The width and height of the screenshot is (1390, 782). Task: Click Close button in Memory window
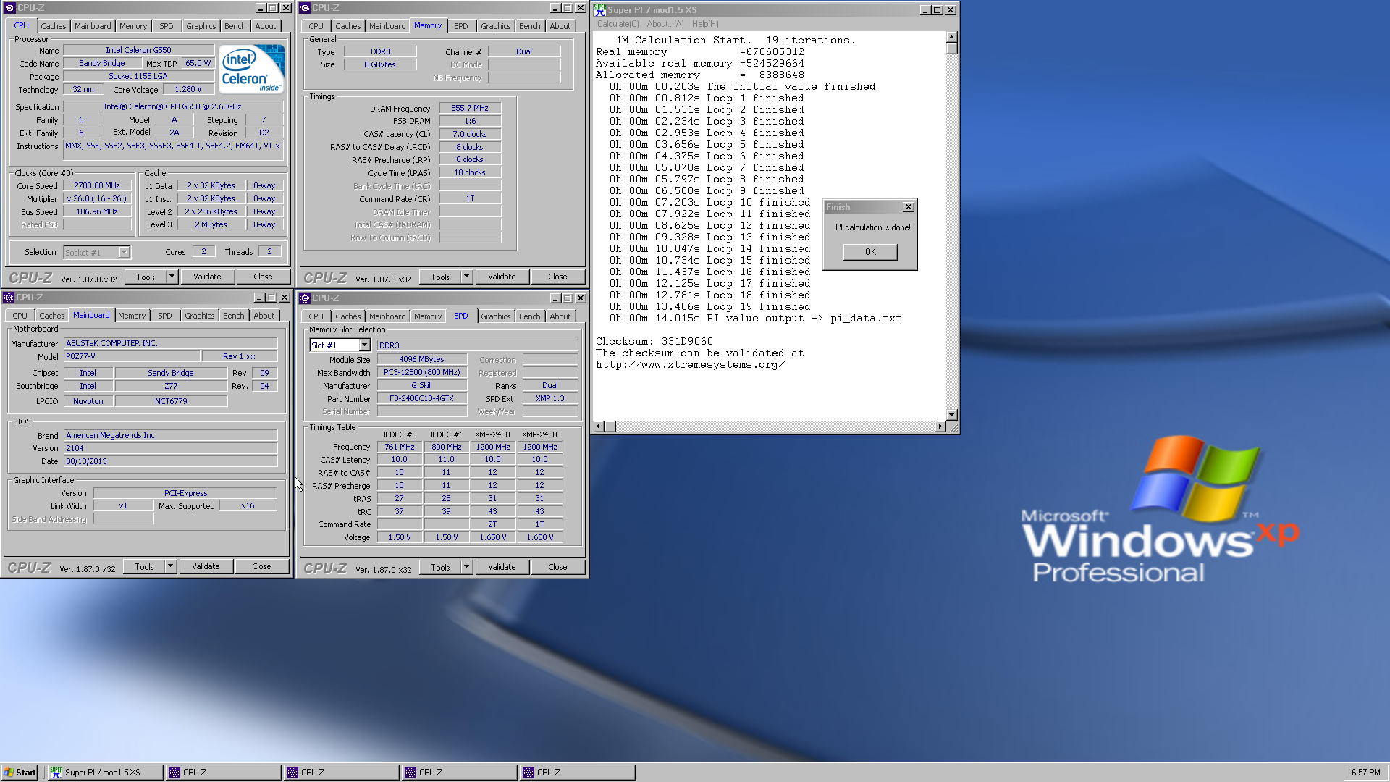(557, 277)
